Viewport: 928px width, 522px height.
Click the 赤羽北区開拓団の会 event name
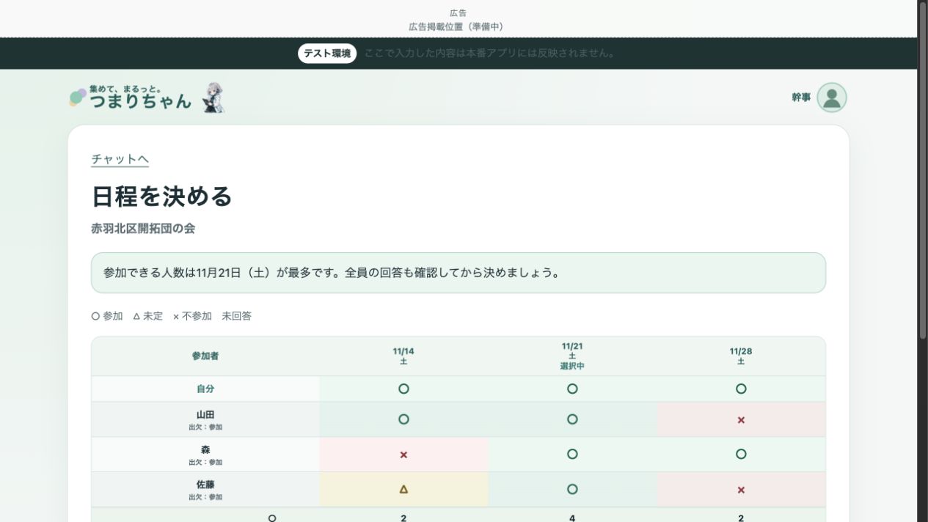click(143, 228)
